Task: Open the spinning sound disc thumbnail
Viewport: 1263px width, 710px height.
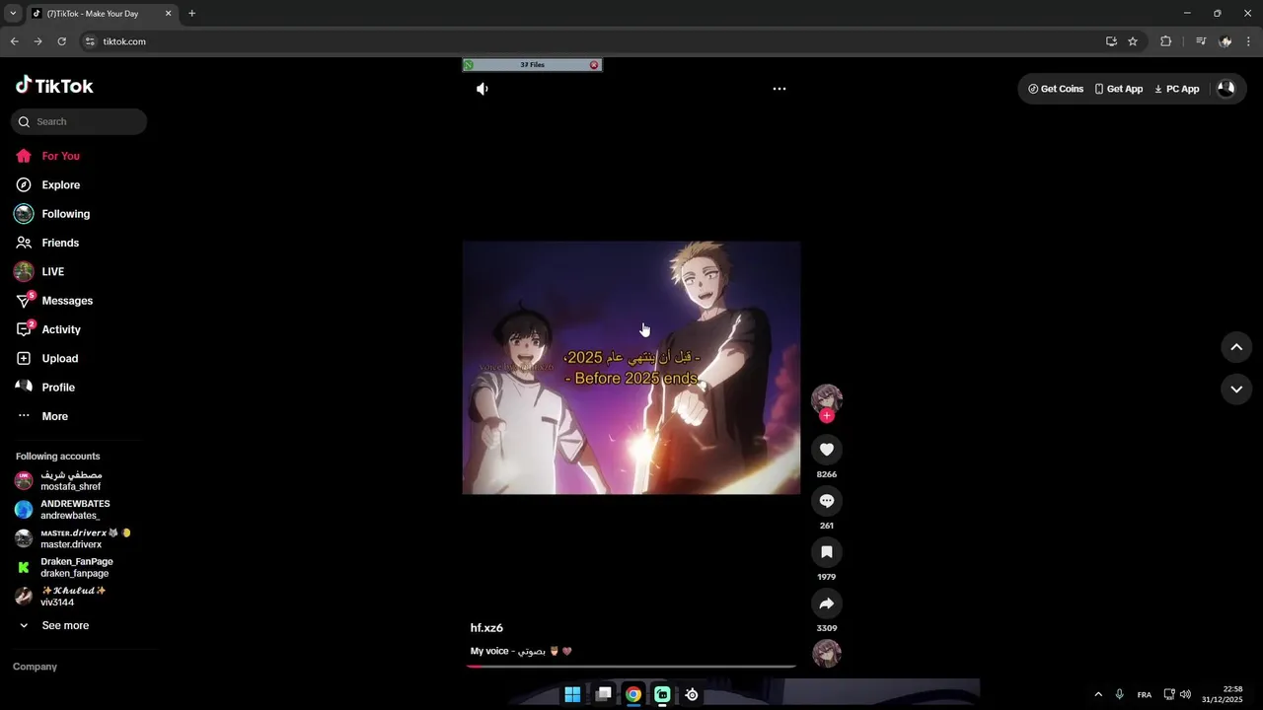Action: point(827,654)
